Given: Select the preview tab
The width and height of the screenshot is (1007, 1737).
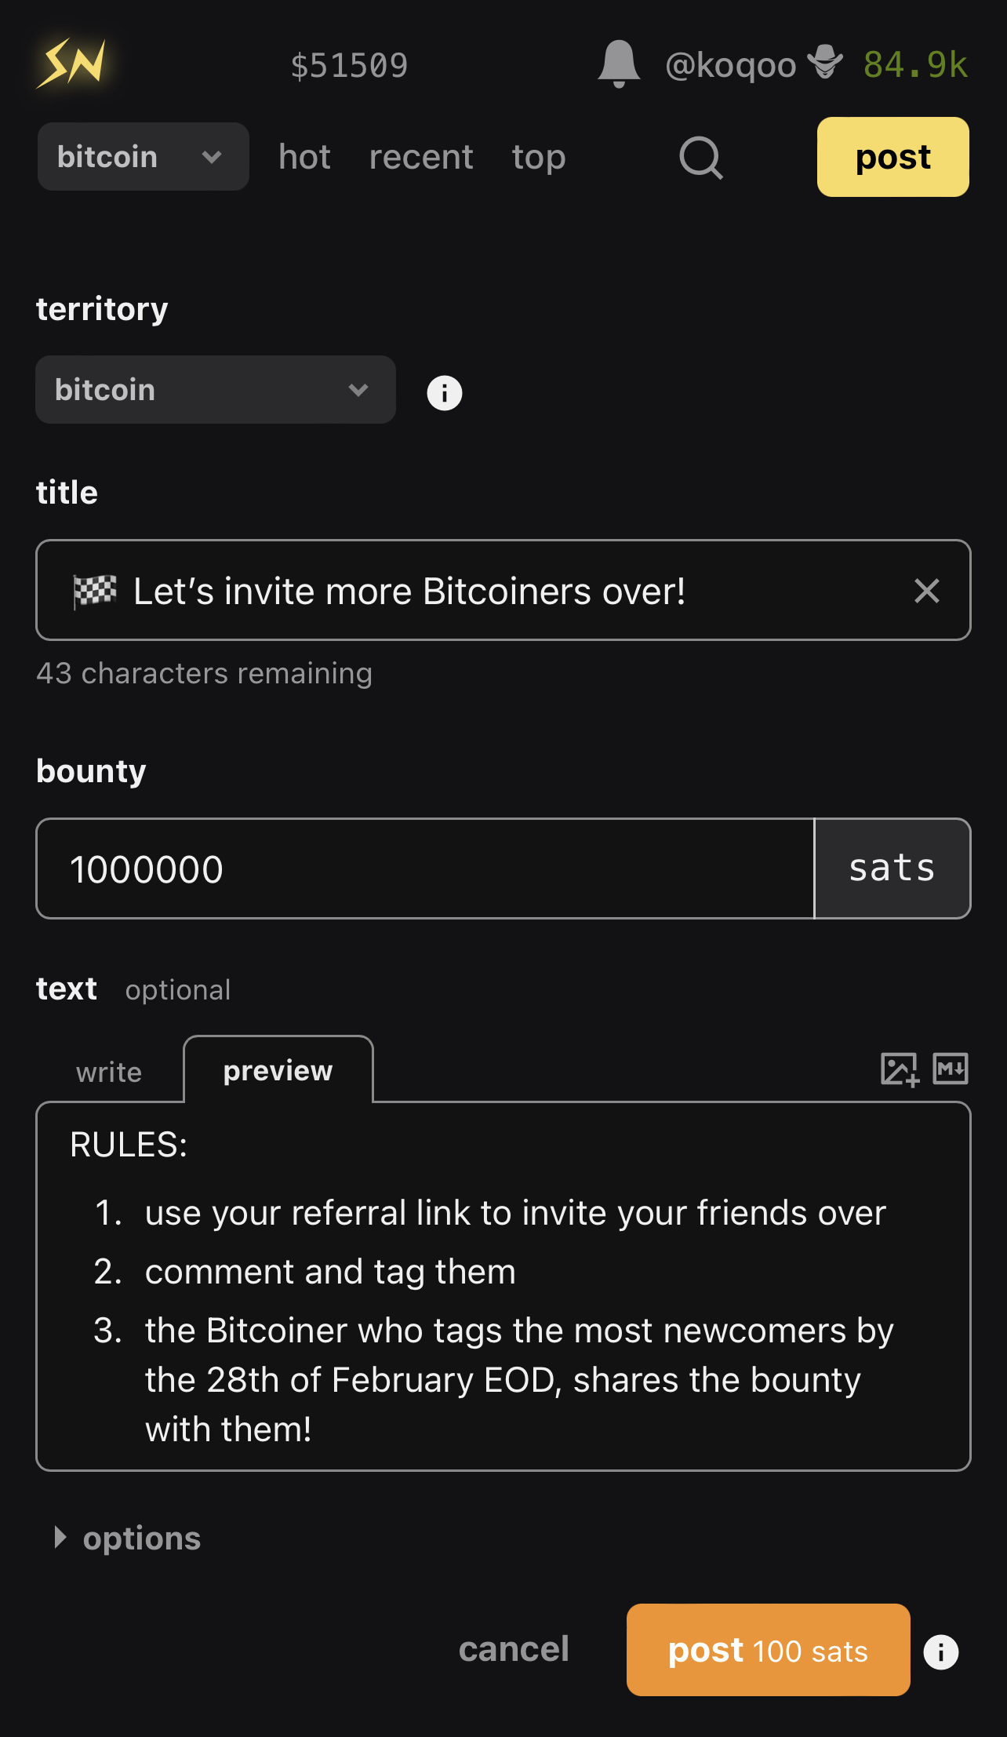Looking at the screenshot, I should [x=278, y=1071].
